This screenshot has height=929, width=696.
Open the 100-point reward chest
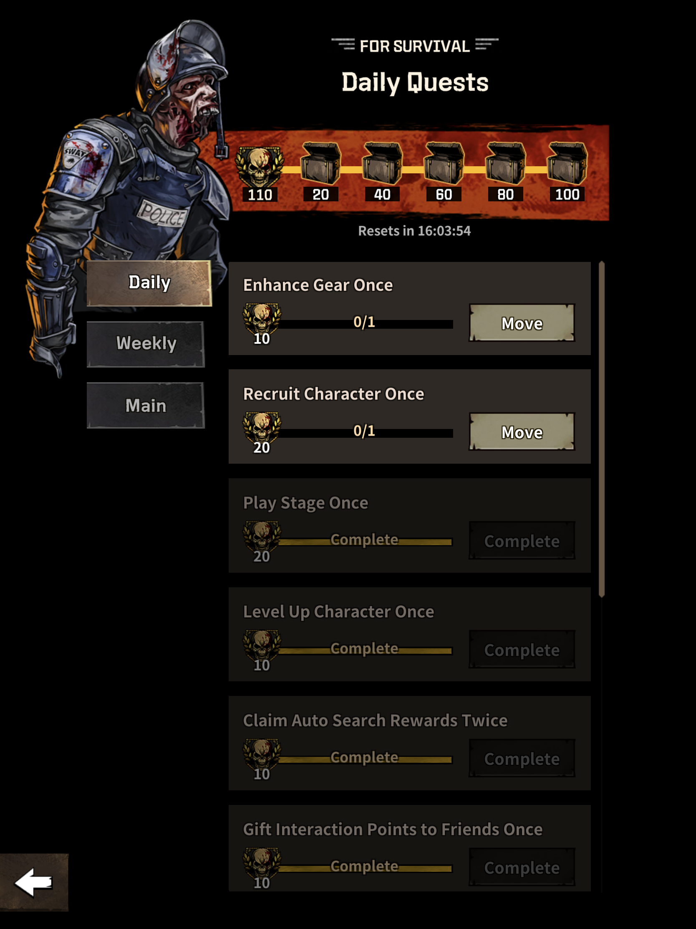click(567, 164)
